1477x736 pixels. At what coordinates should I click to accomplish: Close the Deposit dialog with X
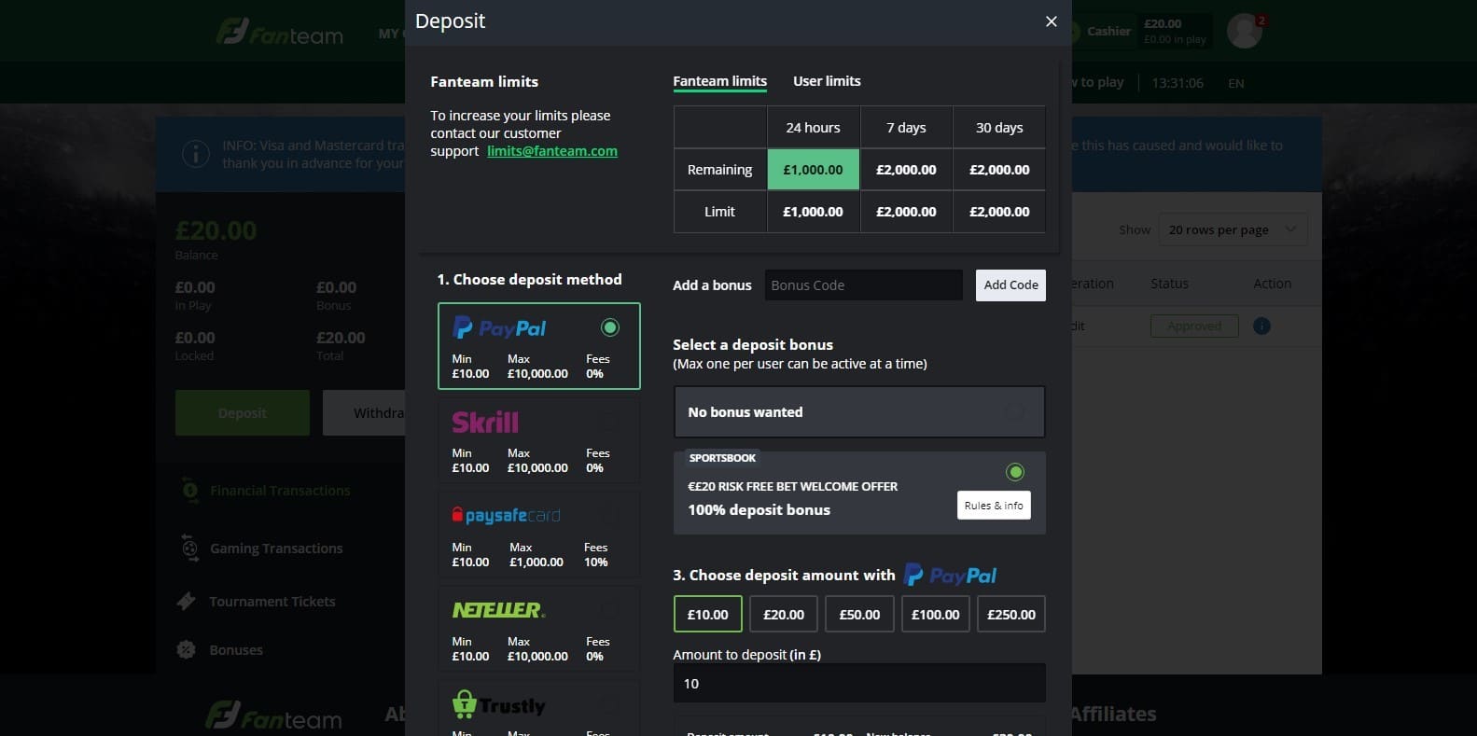1051,21
